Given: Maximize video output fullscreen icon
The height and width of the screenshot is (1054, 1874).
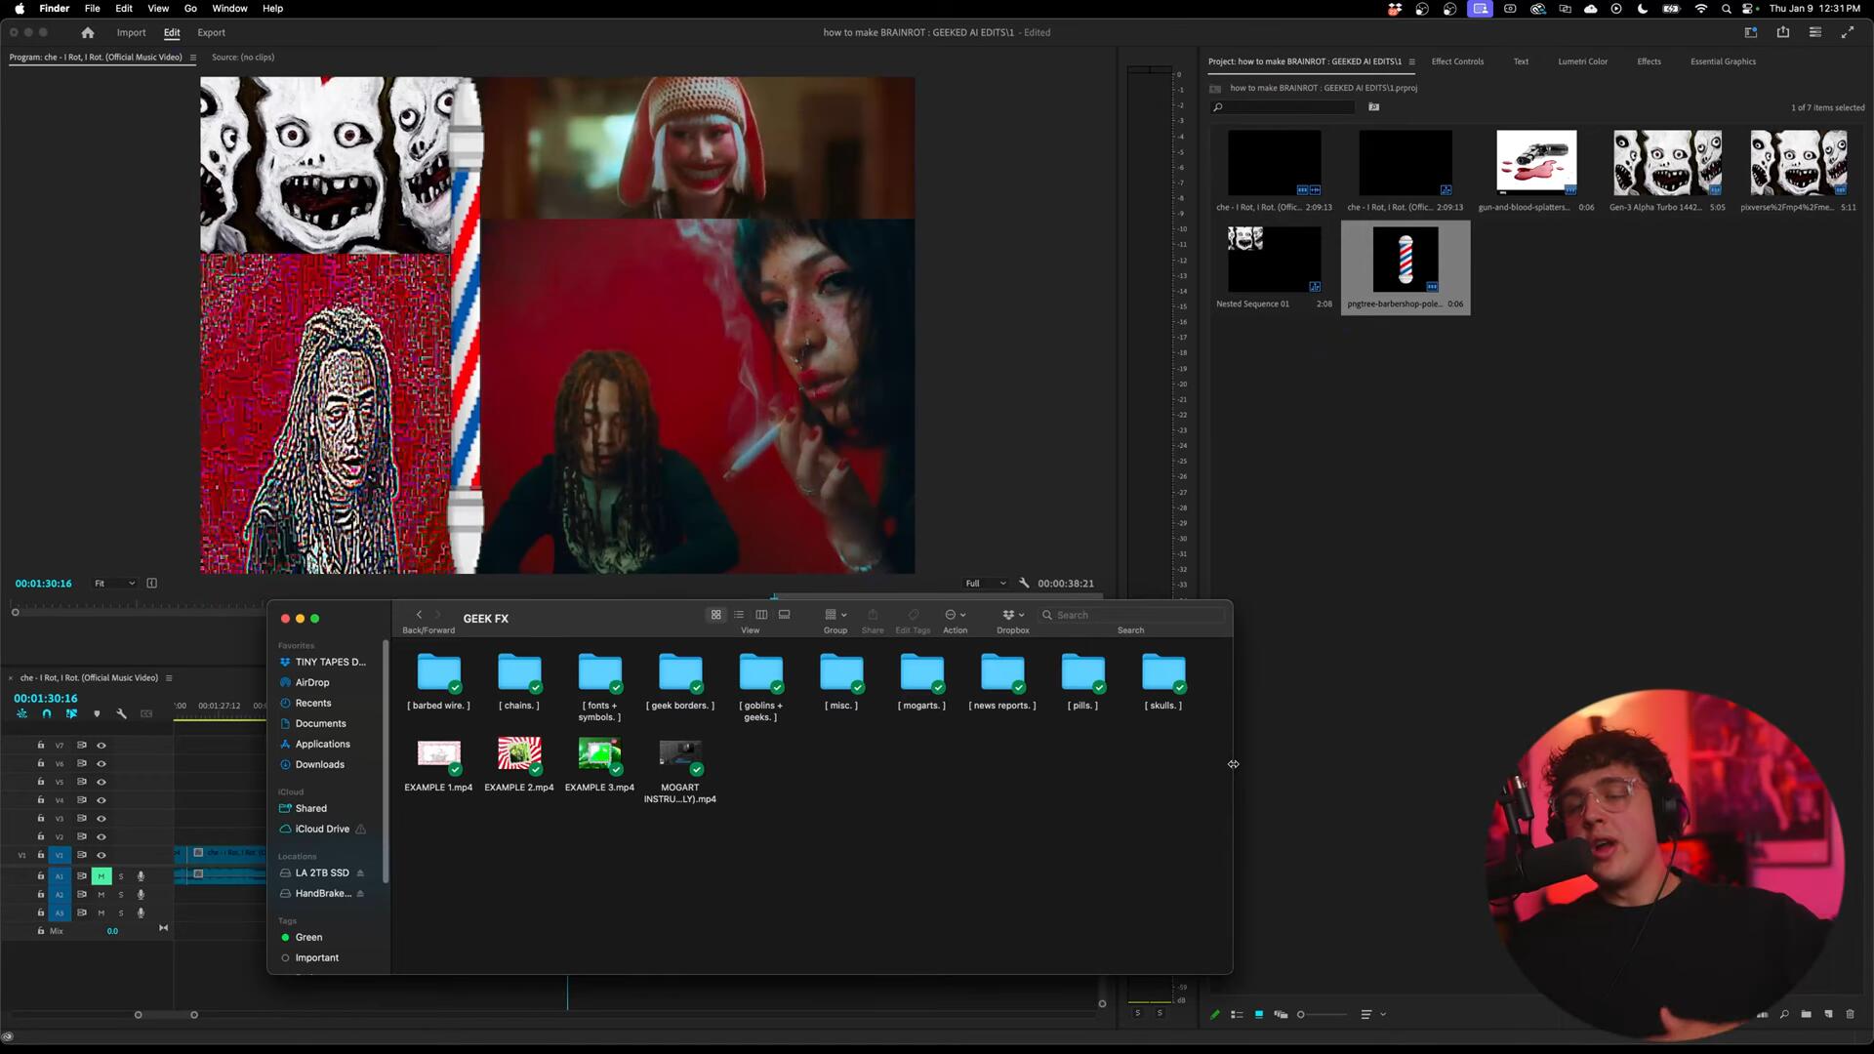Looking at the screenshot, I should [x=1848, y=32].
